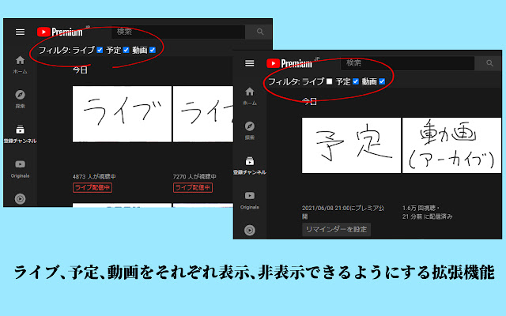This screenshot has width=506, height=316.
Task: Click YouTube Premium logo in left window
Action: pos(60,32)
